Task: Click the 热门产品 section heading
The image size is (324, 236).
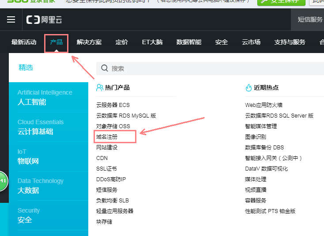Action: pos(117,88)
